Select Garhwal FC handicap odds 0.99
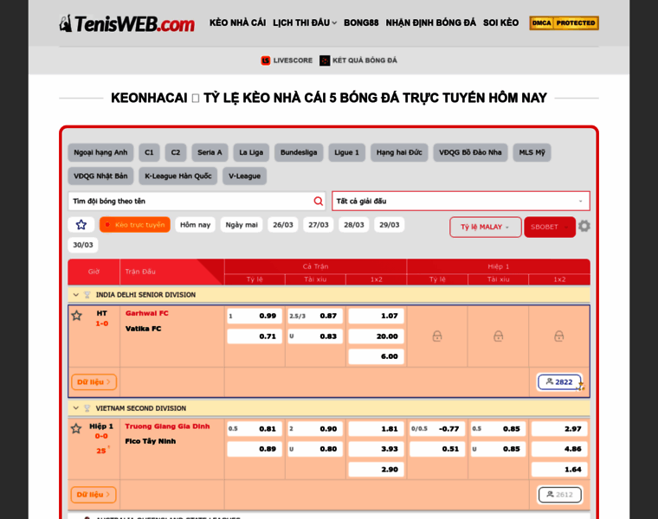Image resolution: width=658 pixels, height=519 pixels. coord(255,316)
